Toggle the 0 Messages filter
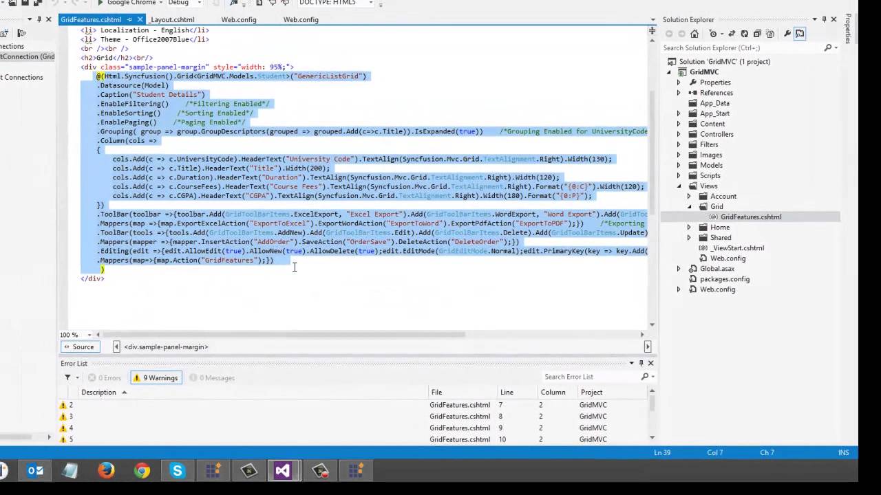 pyautogui.click(x=212, y=377)
